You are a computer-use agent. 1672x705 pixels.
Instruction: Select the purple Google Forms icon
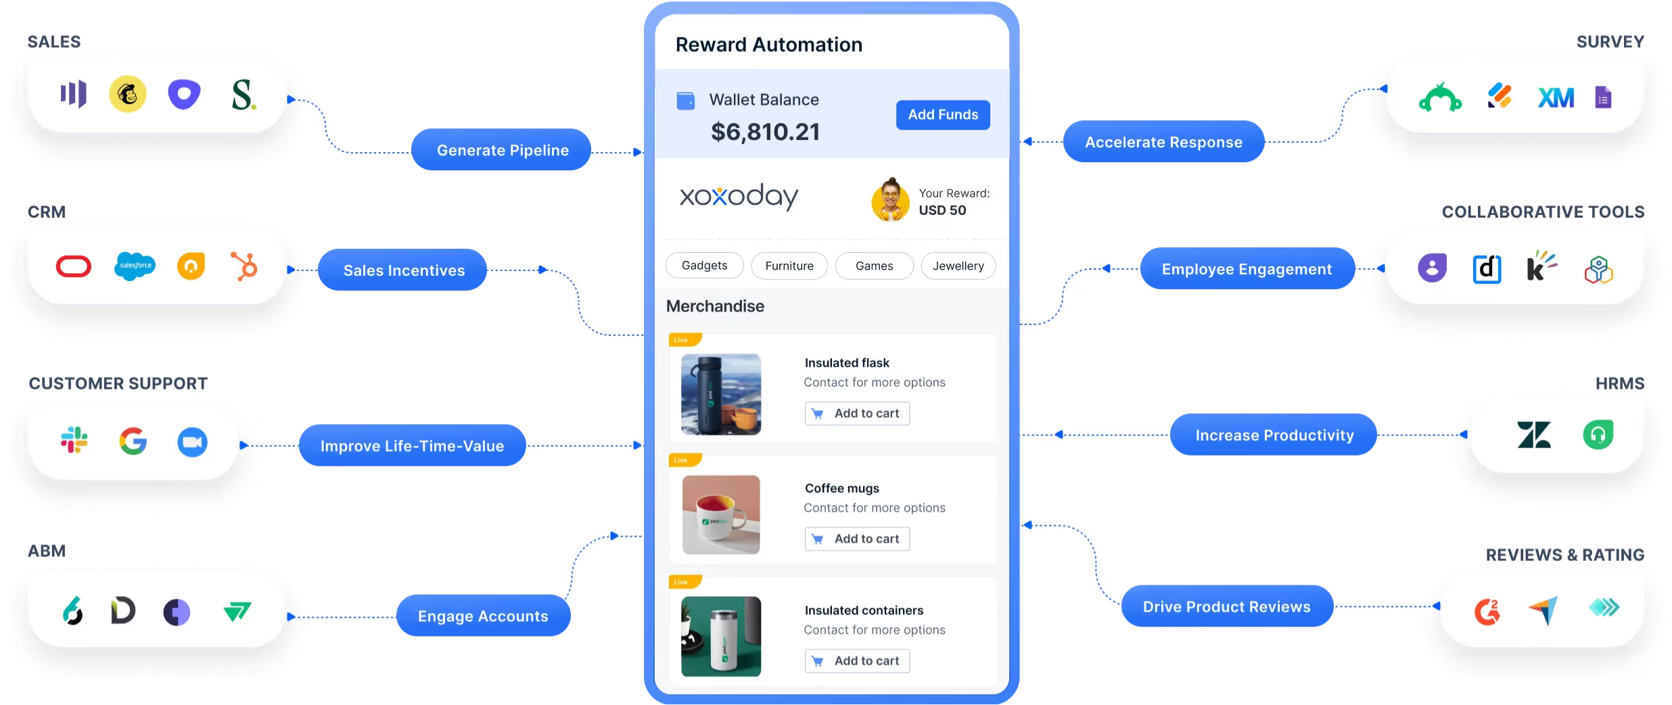click(1603, 97)
